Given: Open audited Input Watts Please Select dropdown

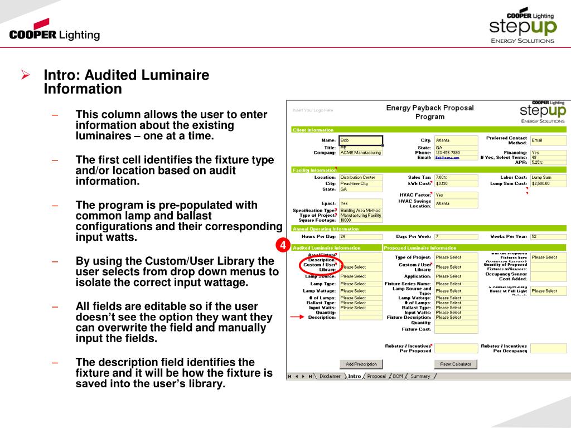Looking at the screenshot, I should pyautogui.click(x=361, y=308).
